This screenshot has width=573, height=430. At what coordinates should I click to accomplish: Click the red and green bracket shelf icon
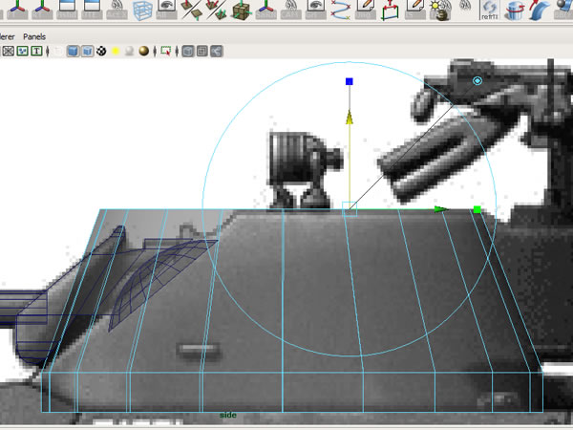392,10
